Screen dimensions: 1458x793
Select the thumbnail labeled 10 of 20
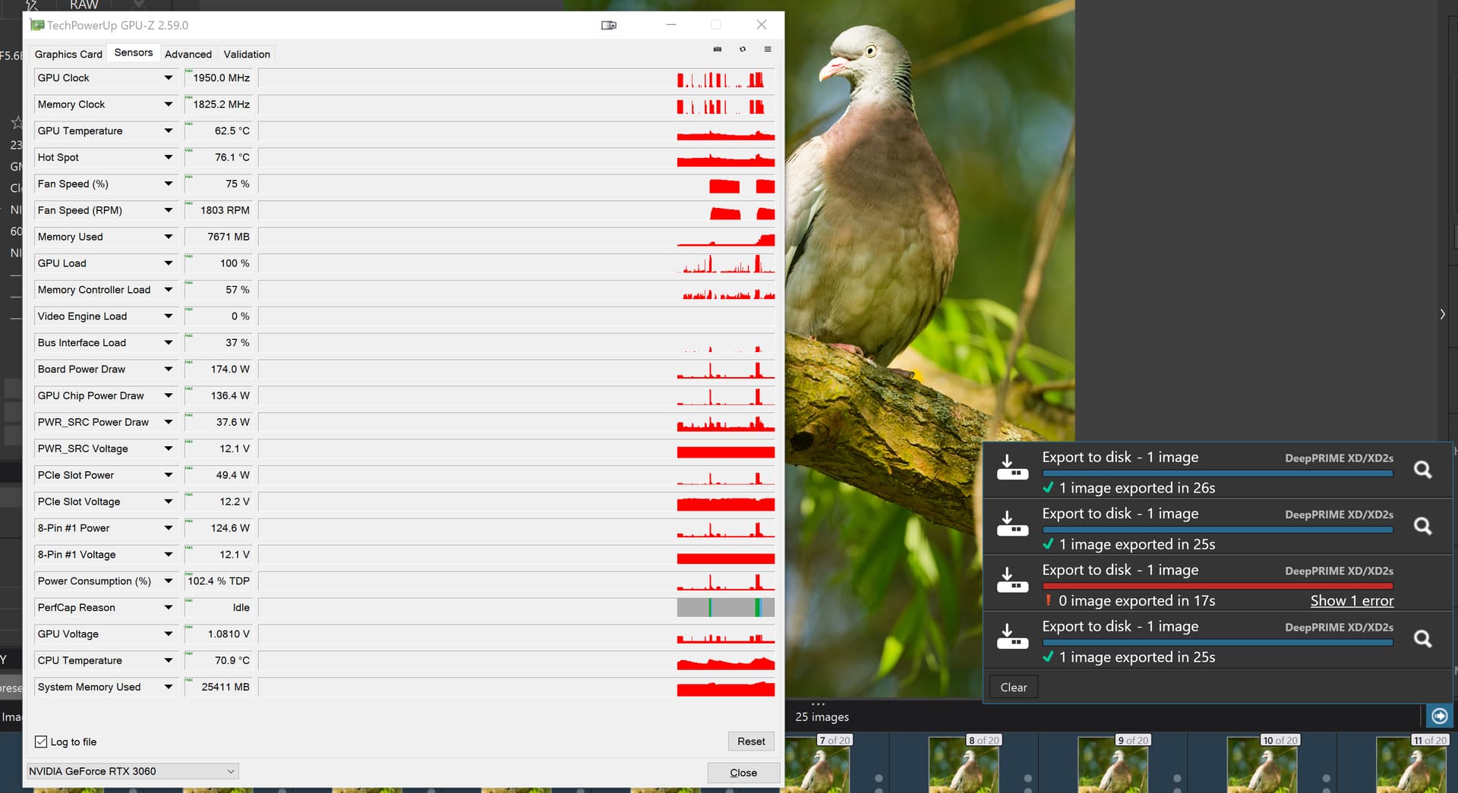(x=1261, y=766)
